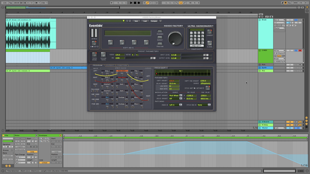Click the info 'i' button in the H3000 toolbar
This screenshot has height=174, width=310.
(160, 21)
